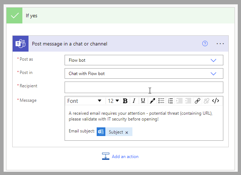
Task: Click the remove link icon
Action: click(x=206, y=101)
